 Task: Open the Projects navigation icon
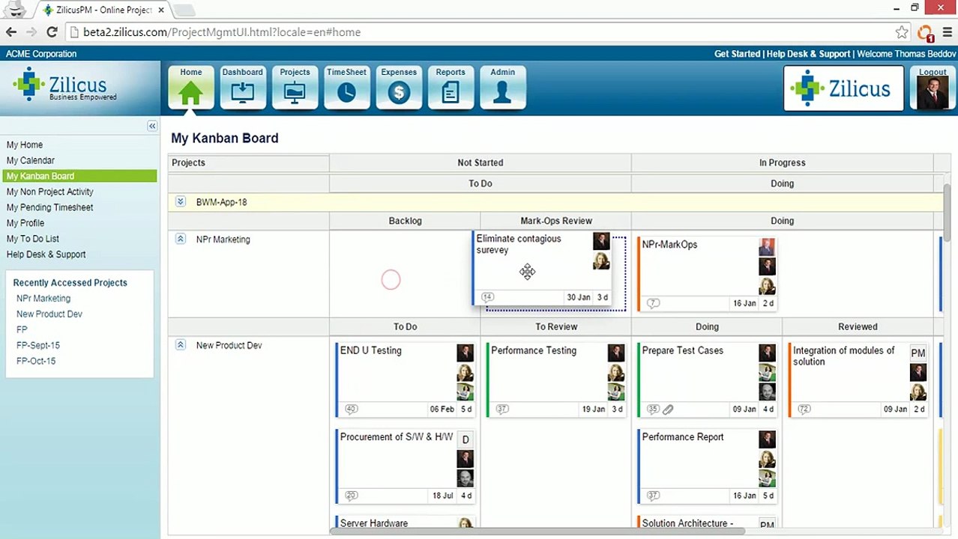click(295, 88)
